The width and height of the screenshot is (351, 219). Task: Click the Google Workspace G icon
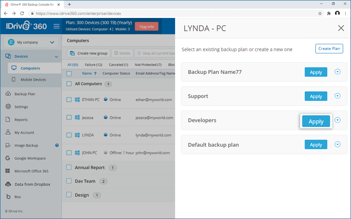tap(8, 158)
